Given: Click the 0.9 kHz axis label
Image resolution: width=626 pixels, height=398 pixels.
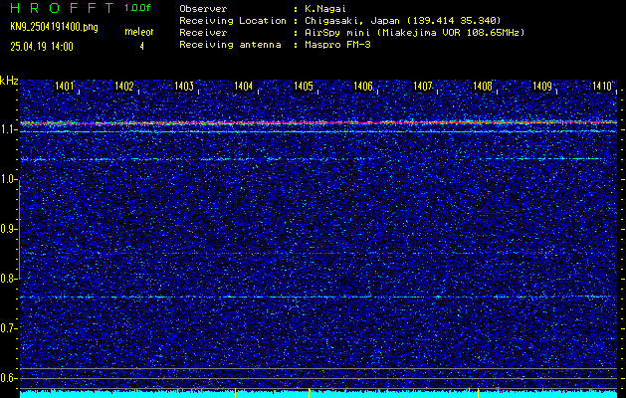Looking at the screenshot, I should tap(8, 229).
